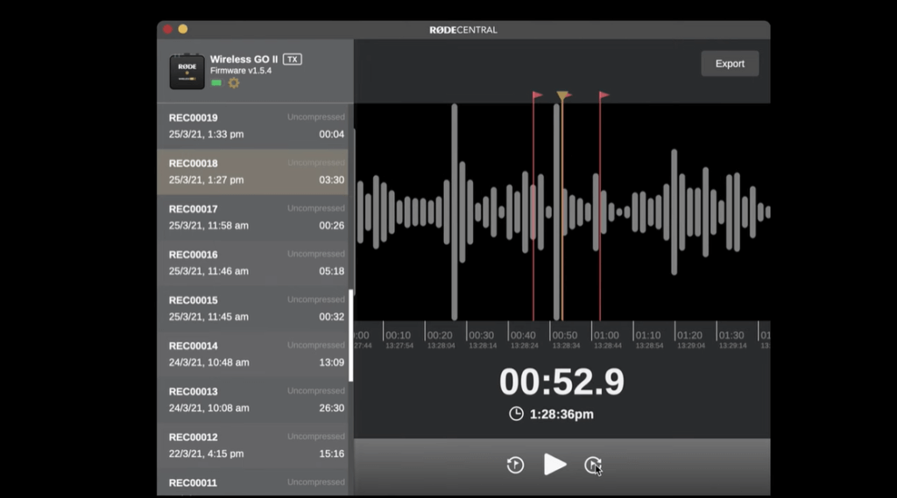Click the clock icon beside 1:28:36pm
The width and height of the screenshot is (897, 498).
(x=516, y=413)
